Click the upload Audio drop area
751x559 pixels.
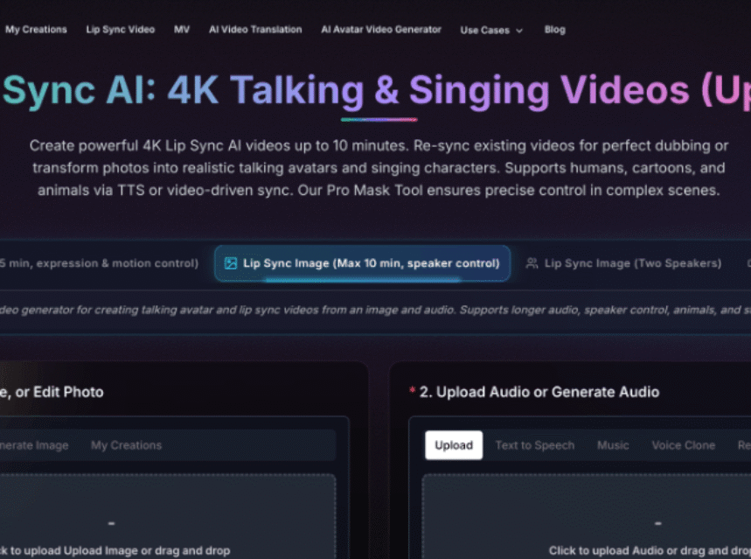click(x=587, y=517)
